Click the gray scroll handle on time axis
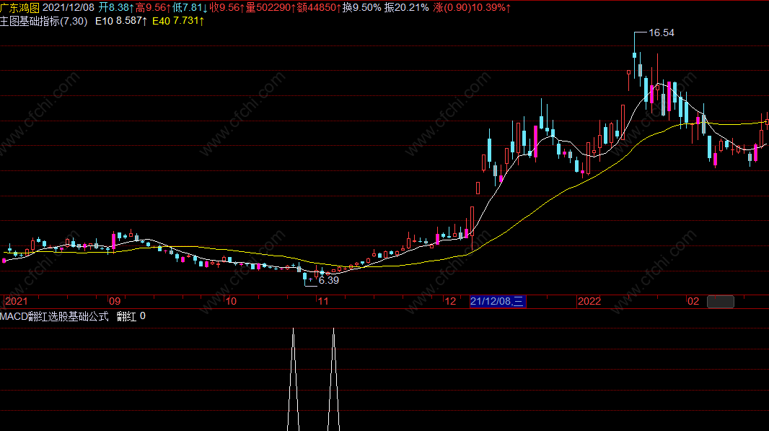The height and width of the screenshot is (431, 769). click(x=721, y=302)
